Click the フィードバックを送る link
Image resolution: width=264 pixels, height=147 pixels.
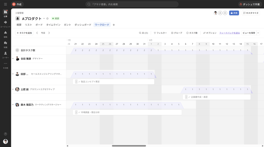[229, 33]
